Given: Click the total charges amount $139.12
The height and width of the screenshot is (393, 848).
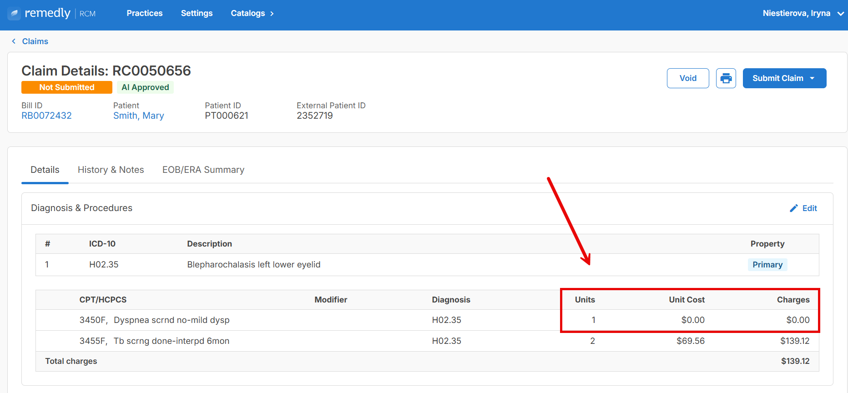Looking at the screenshot, I should (795, 361).
